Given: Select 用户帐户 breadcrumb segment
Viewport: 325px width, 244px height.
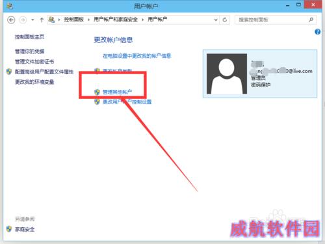Looking at the screenshot, I should tap(157, 20).
